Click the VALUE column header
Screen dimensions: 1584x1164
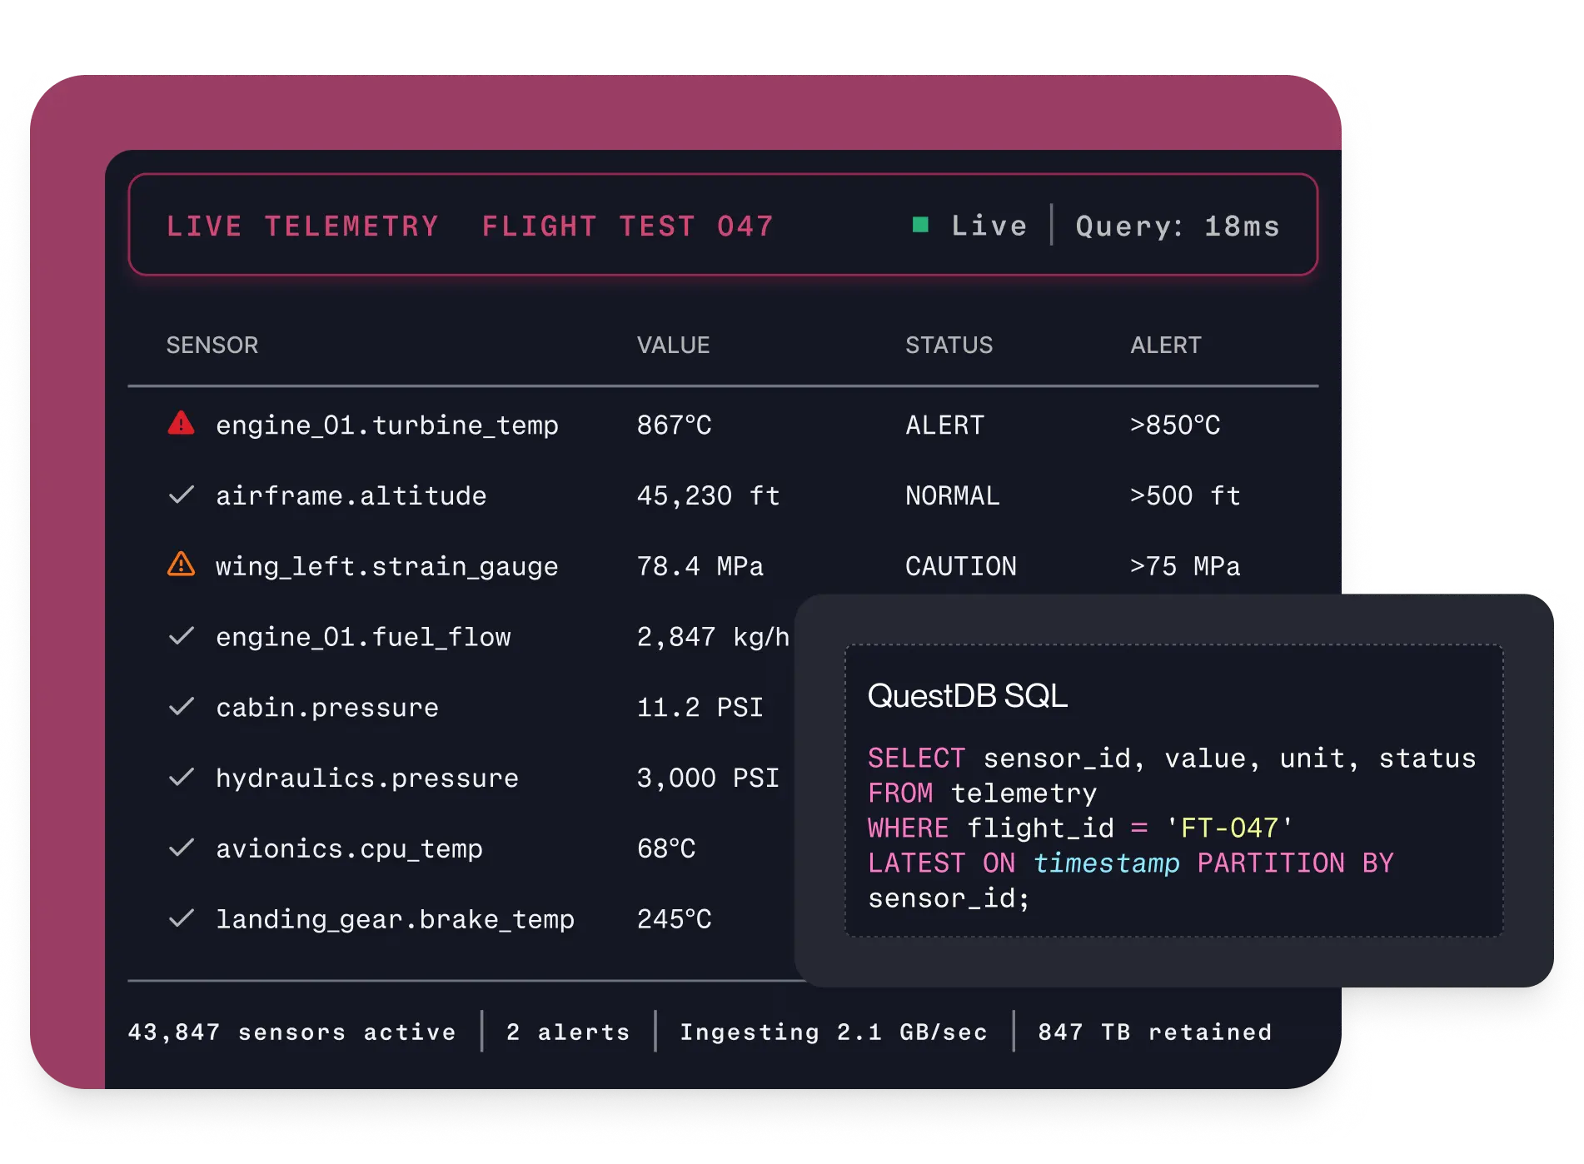673,345
